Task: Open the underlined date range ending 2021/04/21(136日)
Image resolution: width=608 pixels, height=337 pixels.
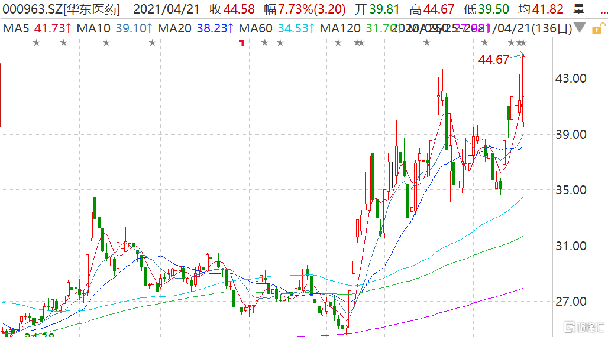Action: [481, 28]
